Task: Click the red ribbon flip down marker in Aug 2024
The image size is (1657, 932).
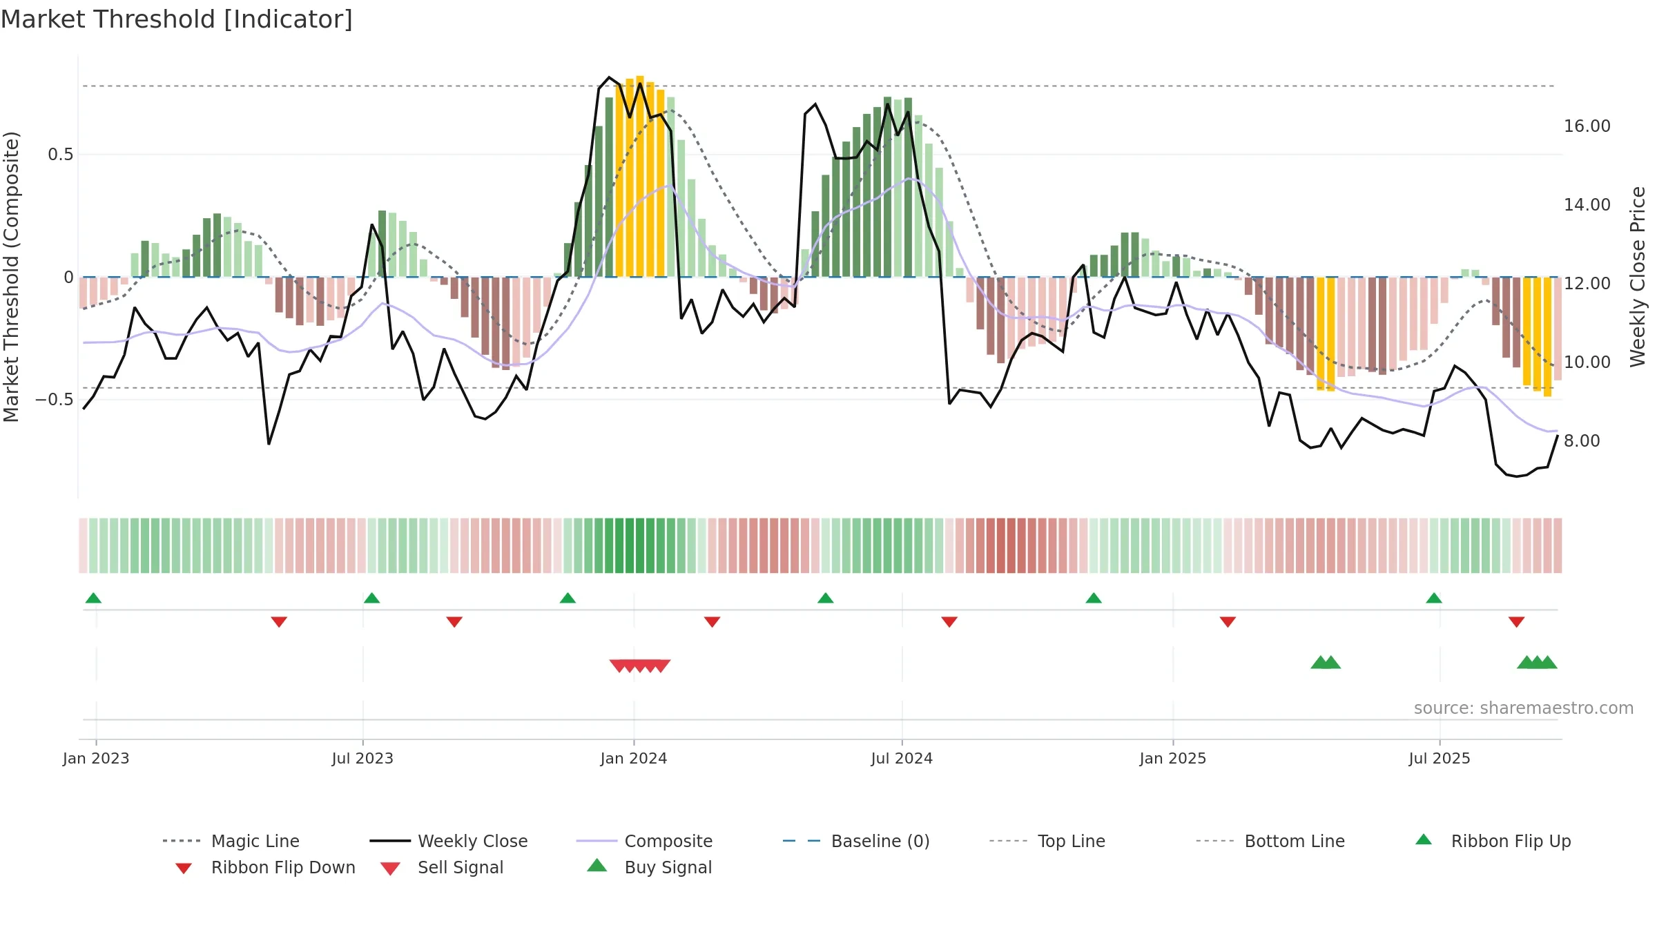Action: pyautogui.click(x=949, y=621)
